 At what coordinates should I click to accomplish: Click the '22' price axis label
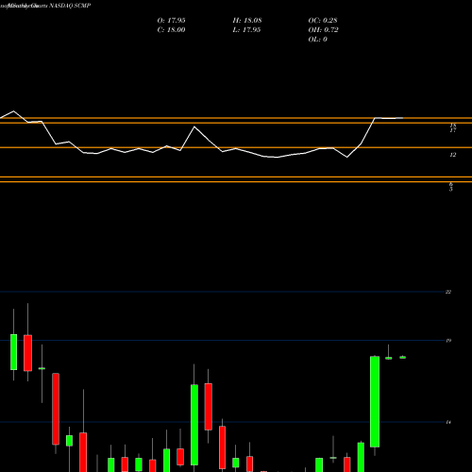tap(448, 292)
